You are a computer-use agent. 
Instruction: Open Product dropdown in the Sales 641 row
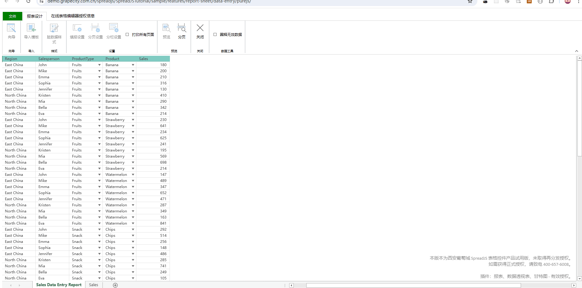133,126
